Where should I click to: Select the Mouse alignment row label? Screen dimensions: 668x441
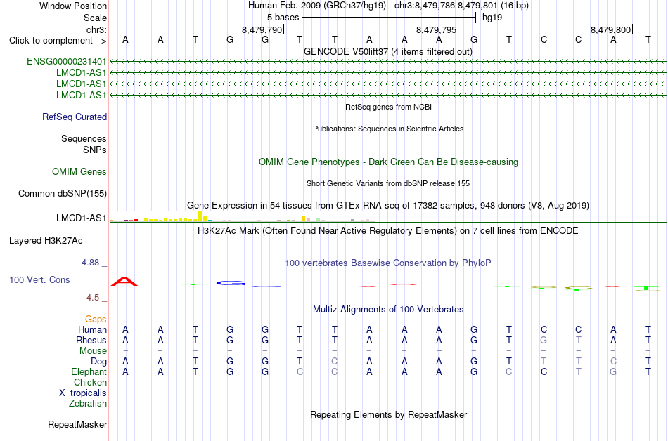point(93,351)
